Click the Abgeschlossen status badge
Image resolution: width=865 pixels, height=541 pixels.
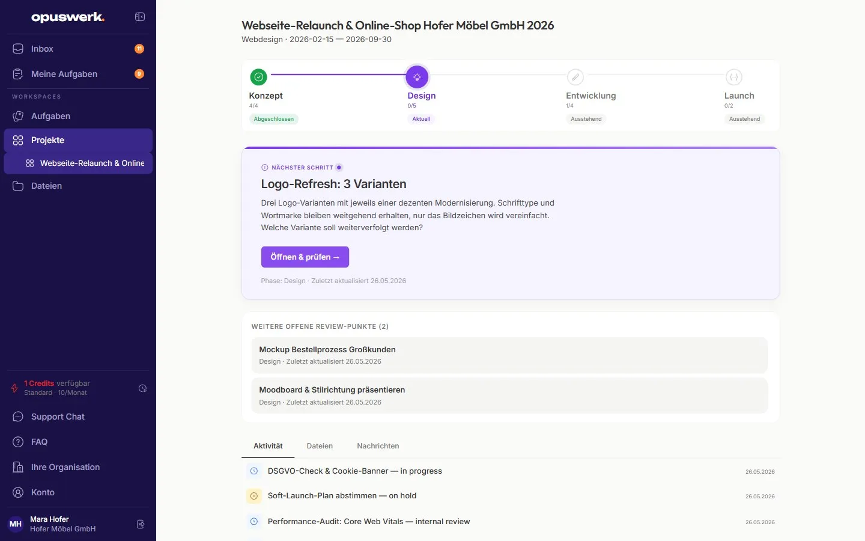[274, 119]
